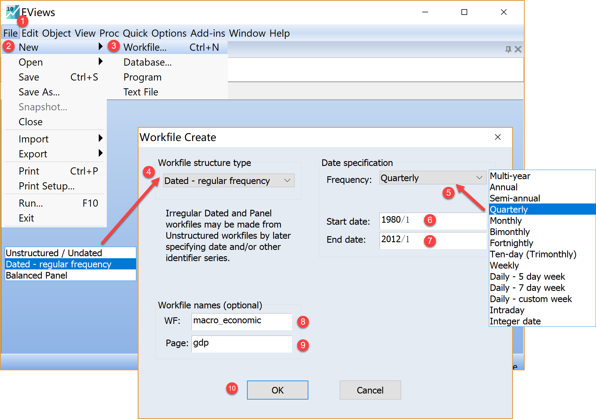
Task: Open the Quick menu
Action: point(135,33)
